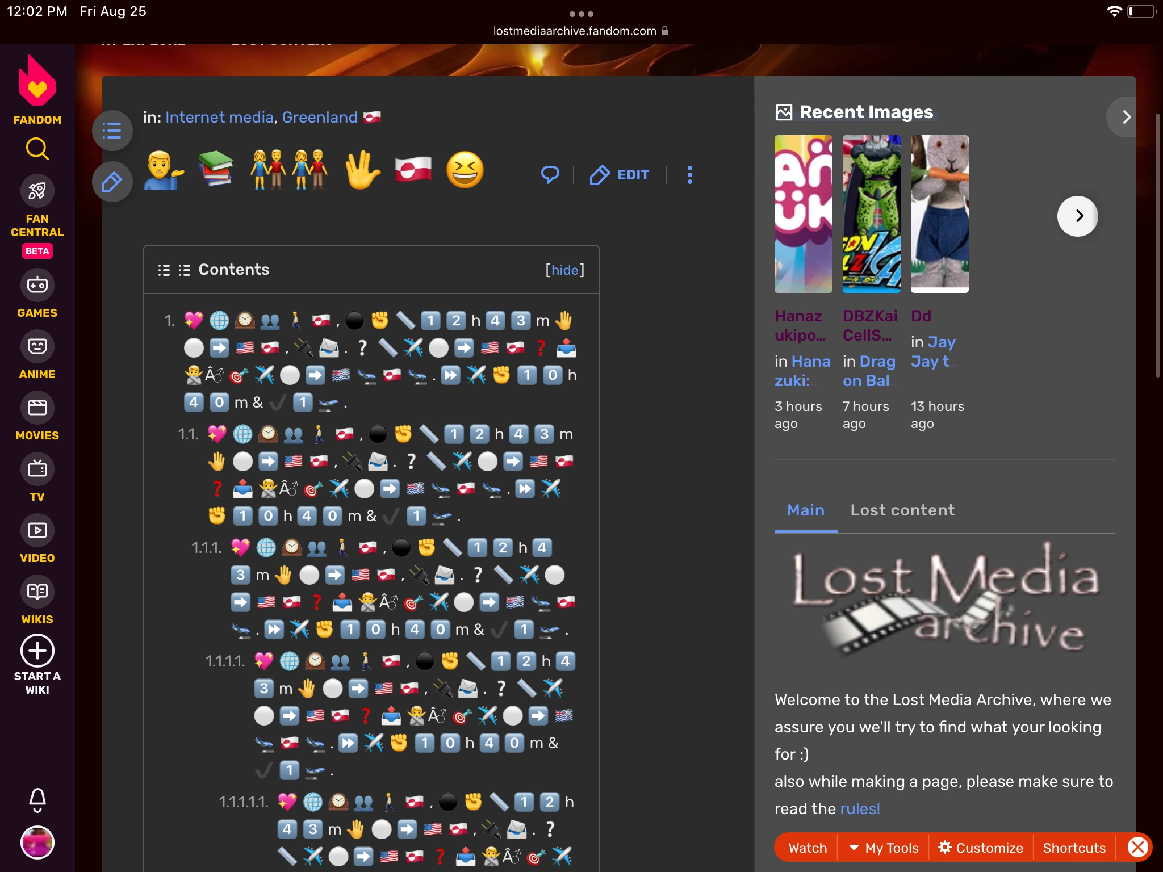Screen dimensions: 1163x872
Task: Click the EDIT button
Action: (x=620, y=175)
